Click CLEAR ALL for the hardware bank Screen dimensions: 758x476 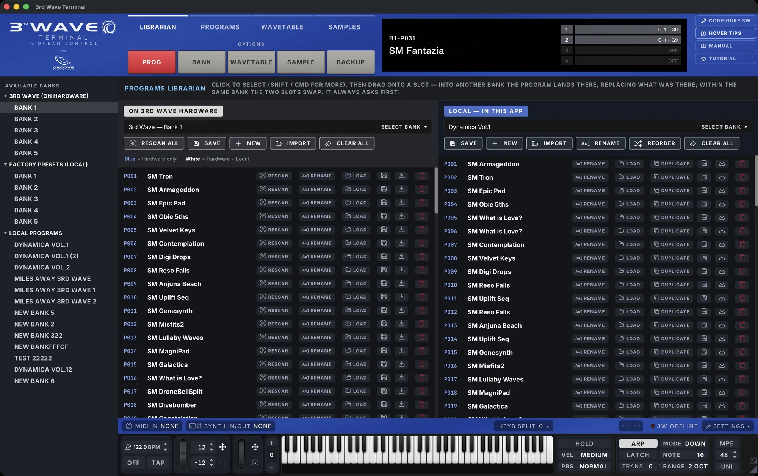347,143
